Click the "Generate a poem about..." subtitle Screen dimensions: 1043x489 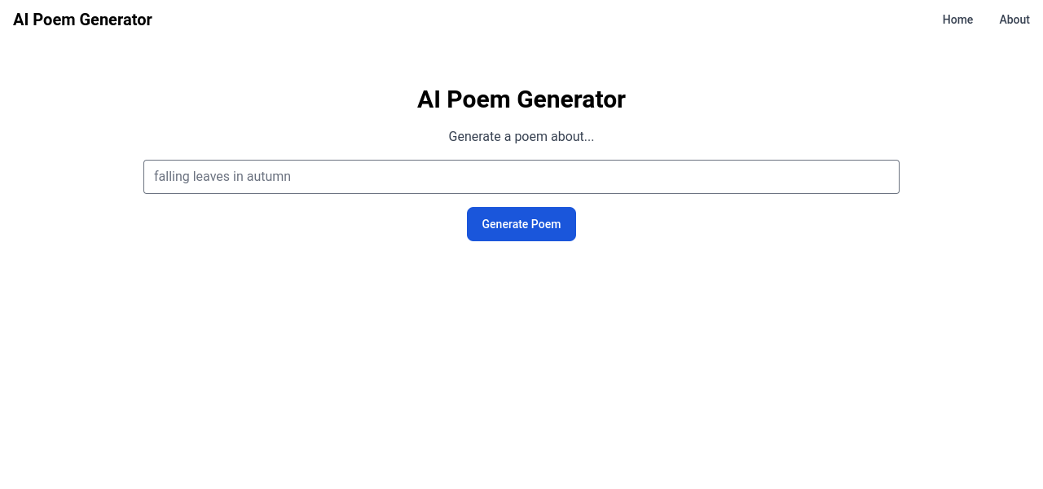click(521, 136)
